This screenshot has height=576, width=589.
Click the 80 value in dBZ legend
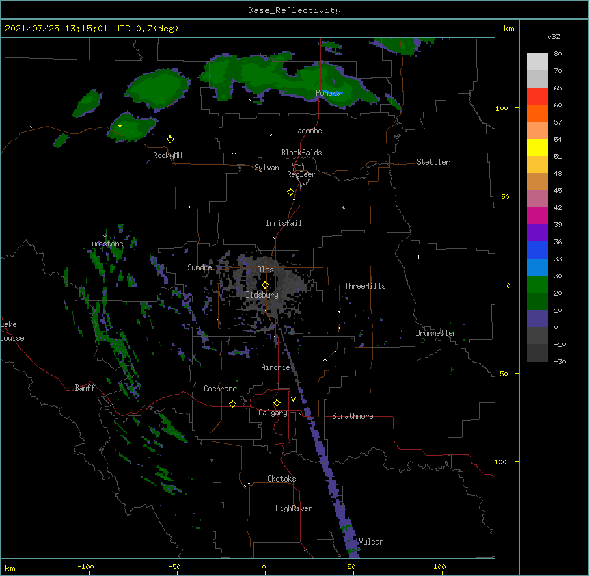pyautogui.click(x=558, y=54)
